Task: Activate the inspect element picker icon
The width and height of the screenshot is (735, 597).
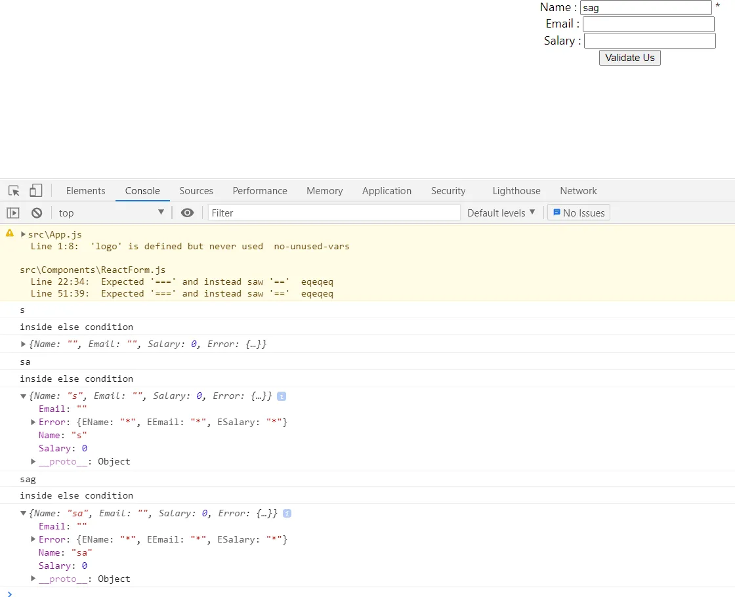Action: [x=14, y=191]
